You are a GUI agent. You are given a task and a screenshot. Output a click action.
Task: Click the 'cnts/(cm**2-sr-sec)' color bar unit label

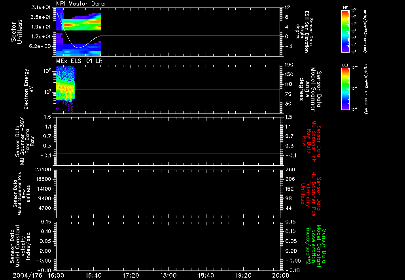[365, 31]
